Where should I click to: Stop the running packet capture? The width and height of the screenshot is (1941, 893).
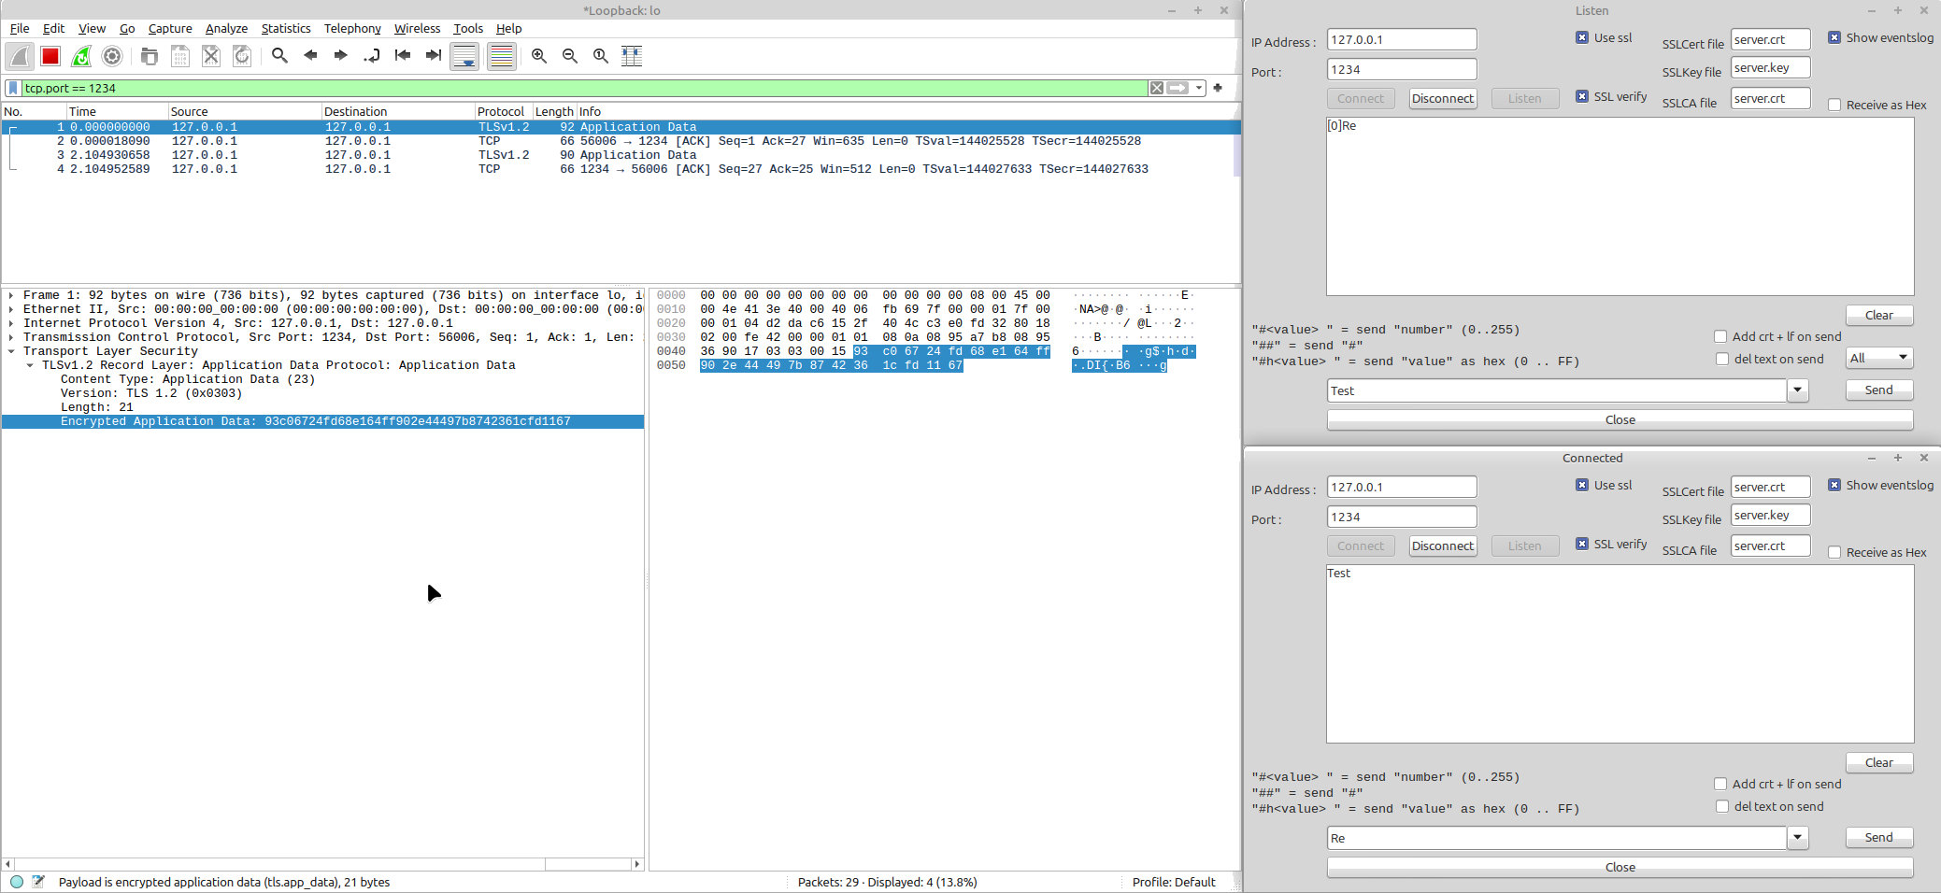[x=50, y=56]
